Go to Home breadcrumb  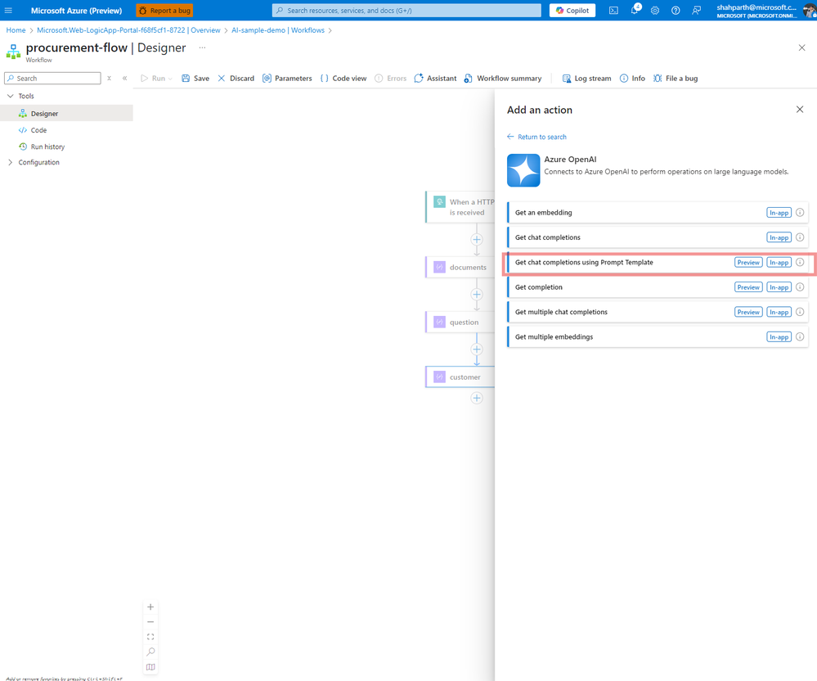(16, 30)
